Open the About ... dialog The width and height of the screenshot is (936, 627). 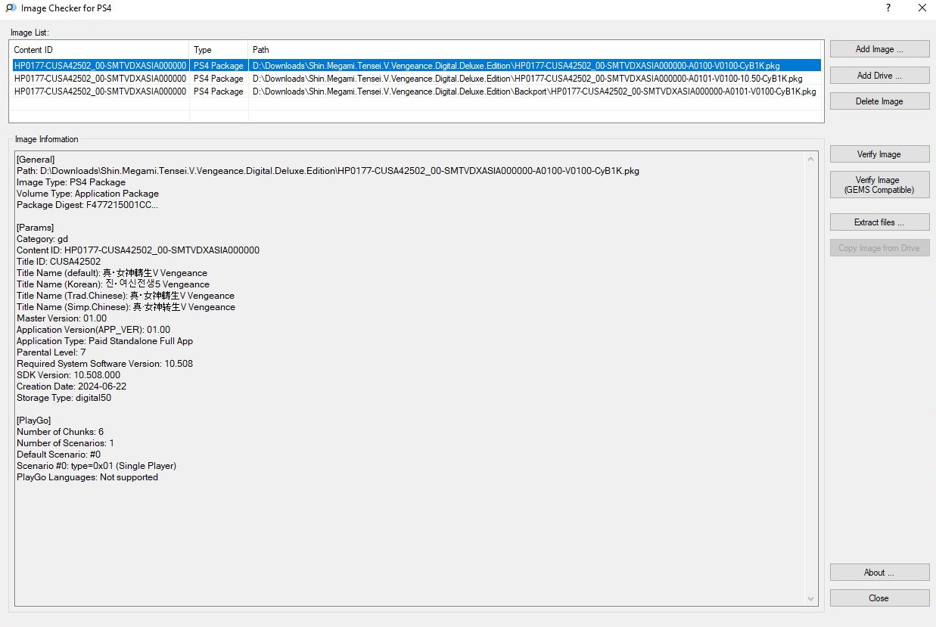879,573
